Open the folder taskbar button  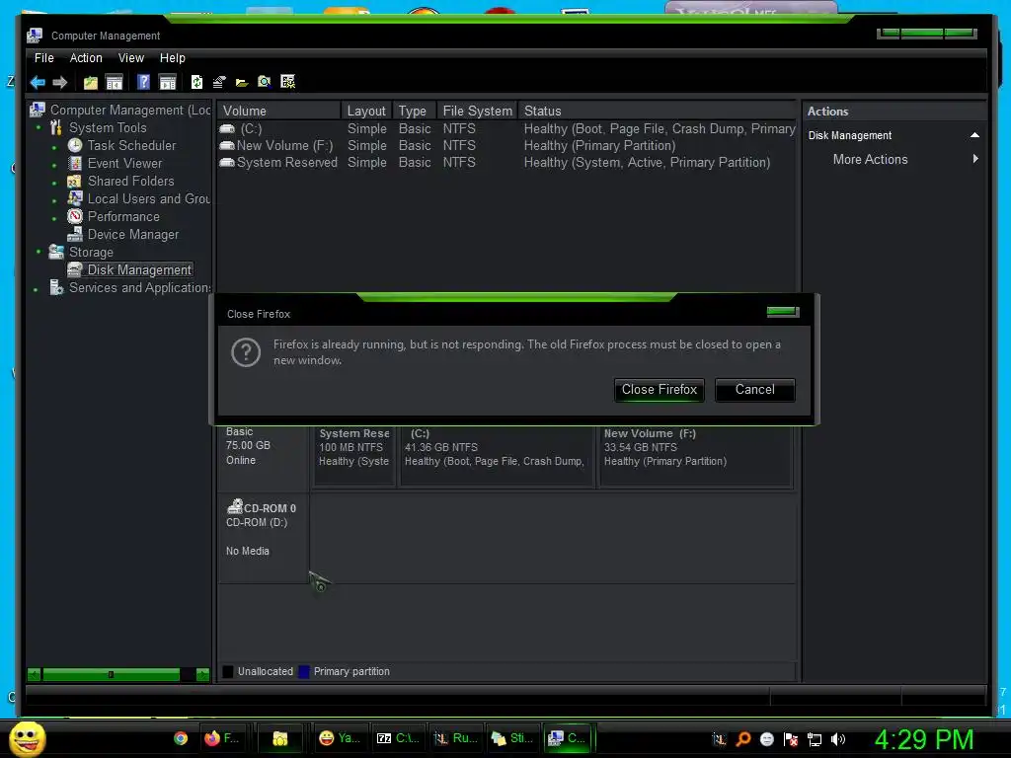(x=279, y=738)
